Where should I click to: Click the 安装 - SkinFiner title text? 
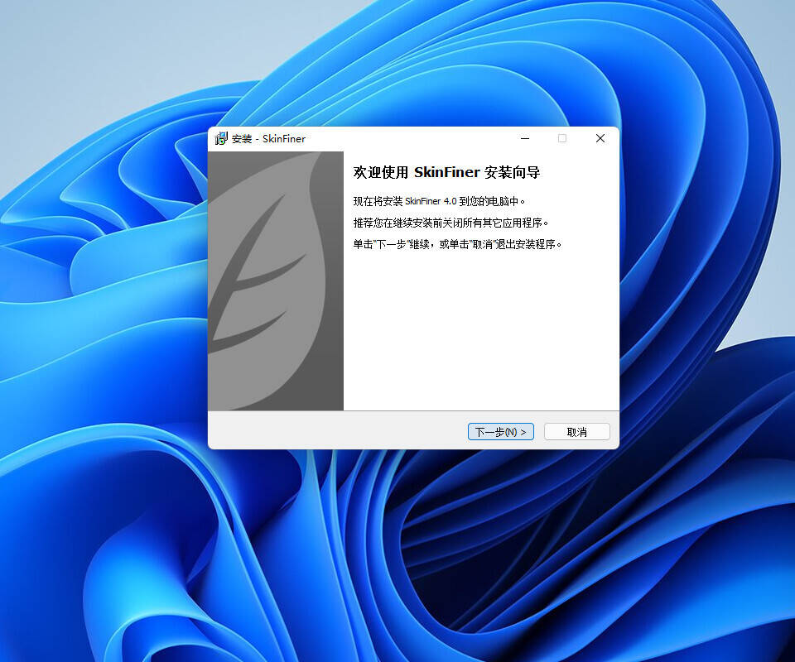tap(268, 139)
